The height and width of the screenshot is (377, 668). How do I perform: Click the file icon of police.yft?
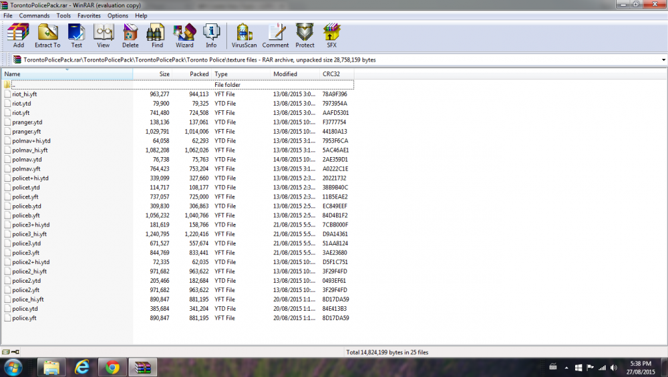7,318
